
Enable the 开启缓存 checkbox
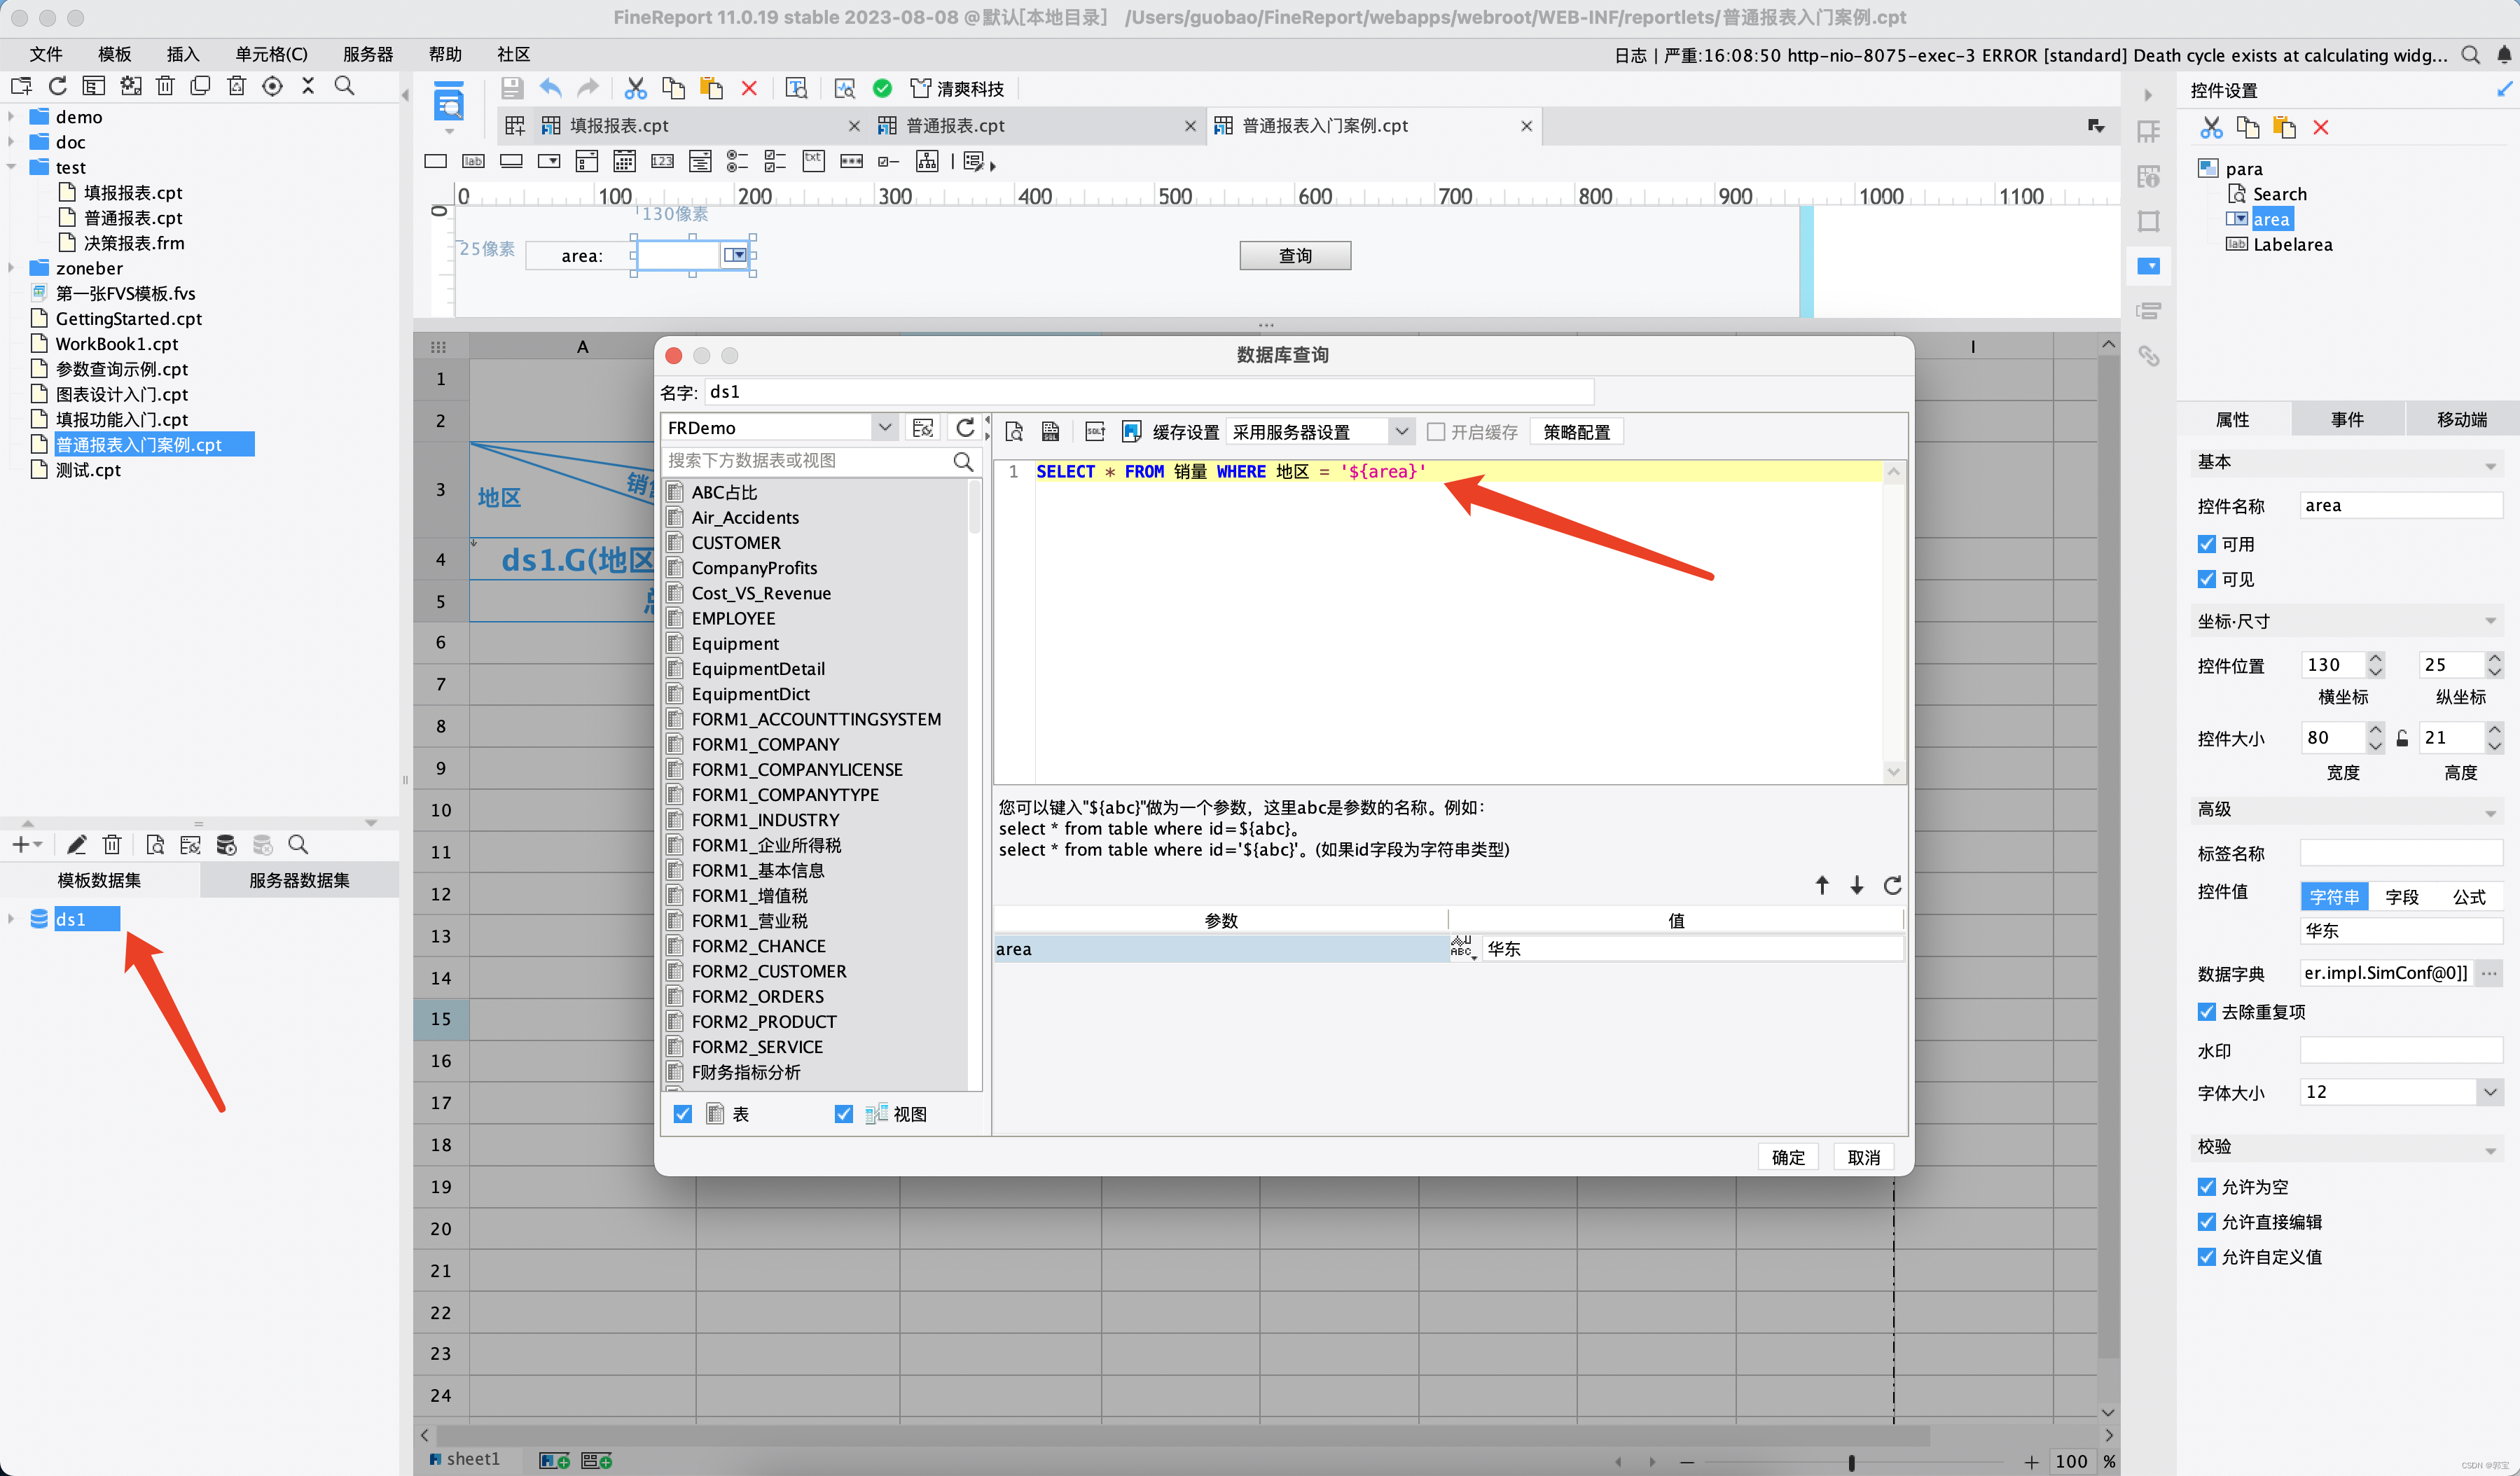tap(1436, 431)
